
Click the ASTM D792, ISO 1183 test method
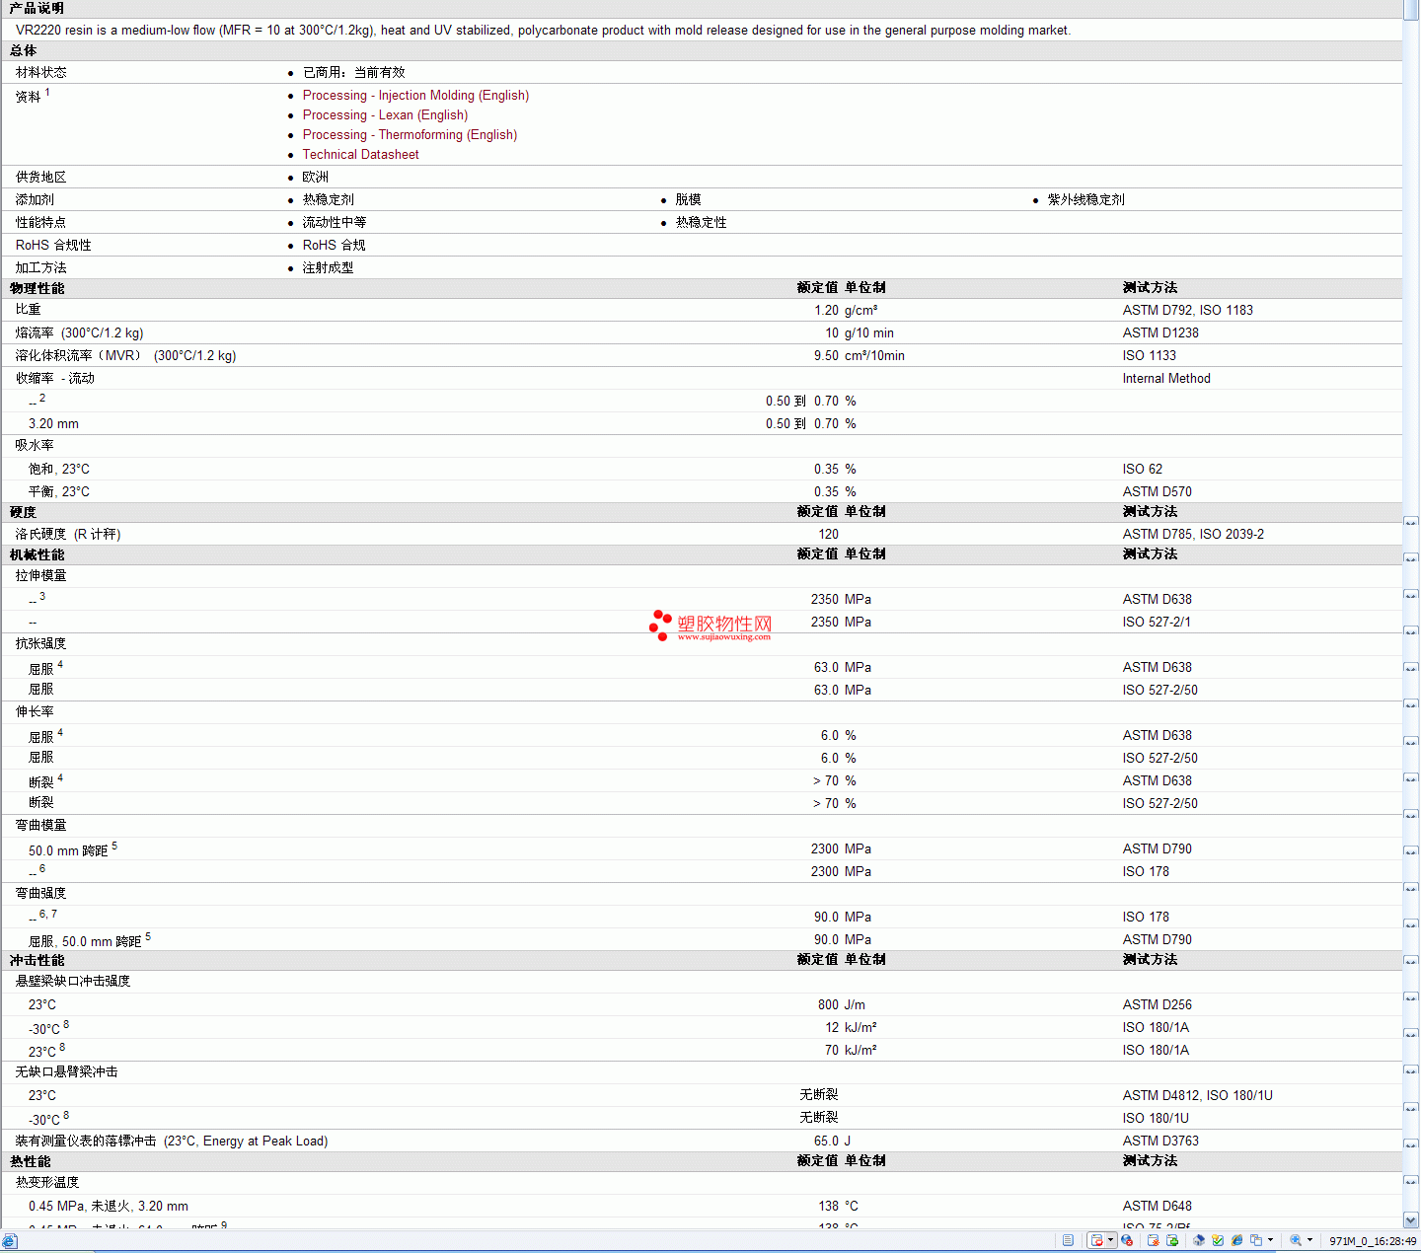click(1187, 311)
